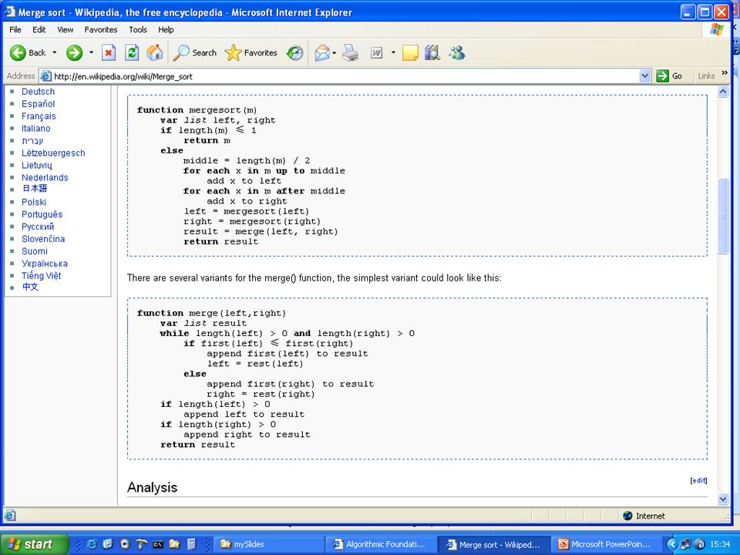Click the green Forward arrow button
Viewport: 740px width, 555px height.
tap(74, 52)
